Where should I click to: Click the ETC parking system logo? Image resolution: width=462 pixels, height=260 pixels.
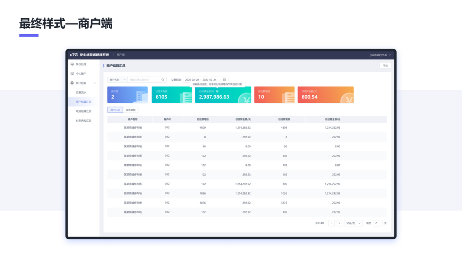point(89,55)
